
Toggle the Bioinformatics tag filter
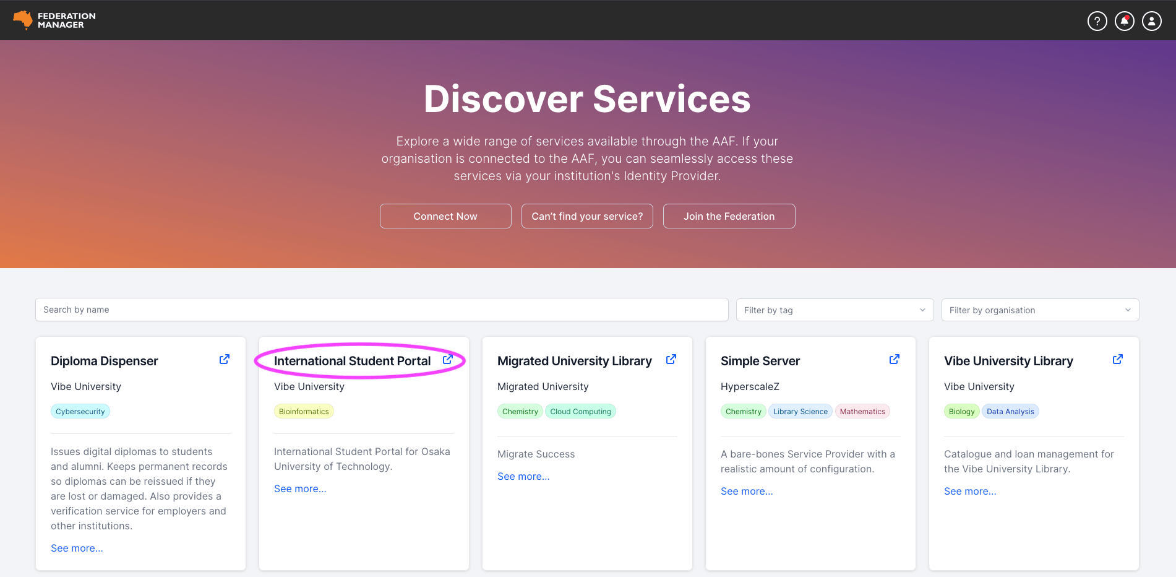(x=304, y=410)
